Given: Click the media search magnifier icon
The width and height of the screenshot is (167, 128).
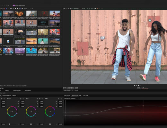Looking at the screenshot, I should (x=26, y=8).
